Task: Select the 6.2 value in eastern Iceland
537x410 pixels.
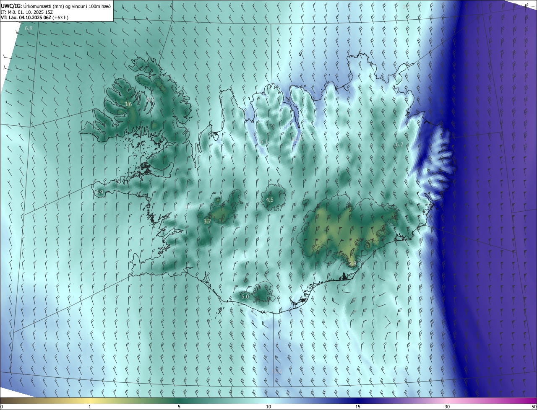Action: 399,144
